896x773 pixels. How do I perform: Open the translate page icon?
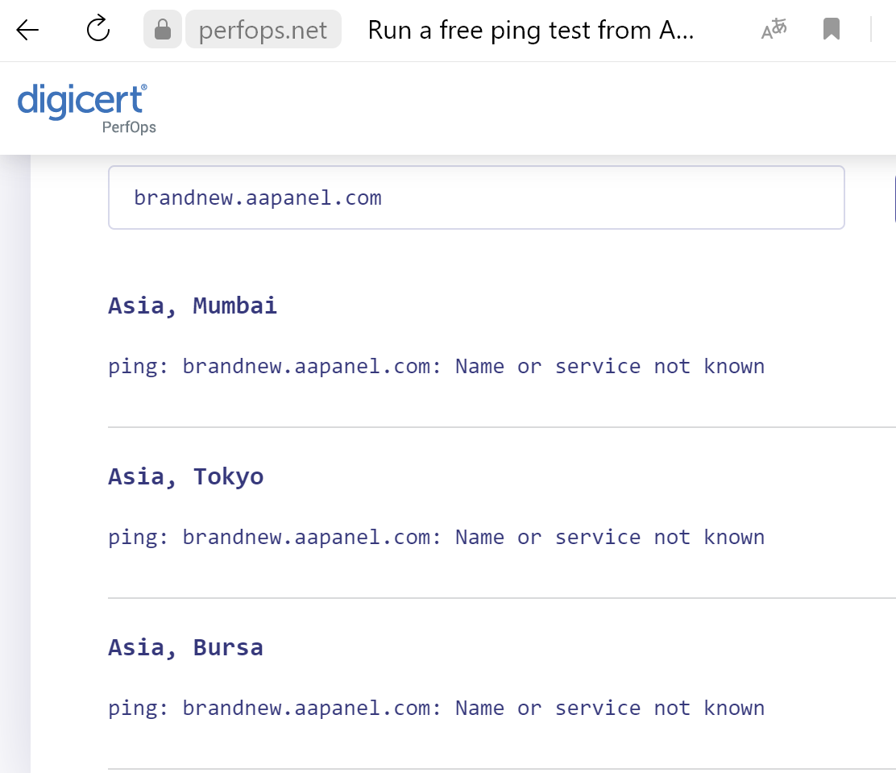(x=774, y=31)
